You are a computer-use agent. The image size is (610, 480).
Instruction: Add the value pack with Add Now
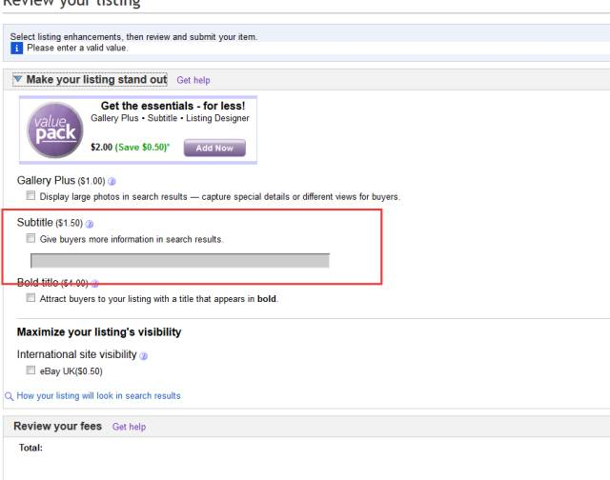[x=214, y=148]
